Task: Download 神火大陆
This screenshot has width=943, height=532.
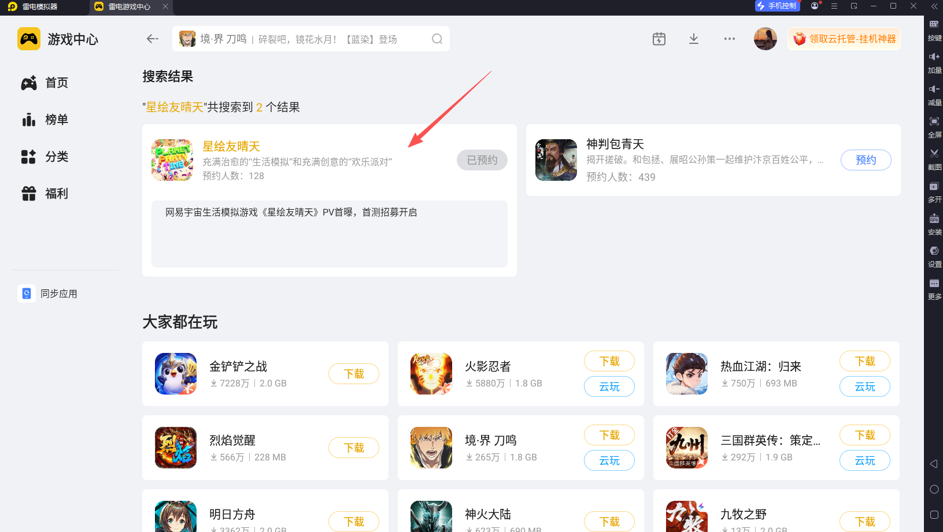Action: tap(609, 522)
